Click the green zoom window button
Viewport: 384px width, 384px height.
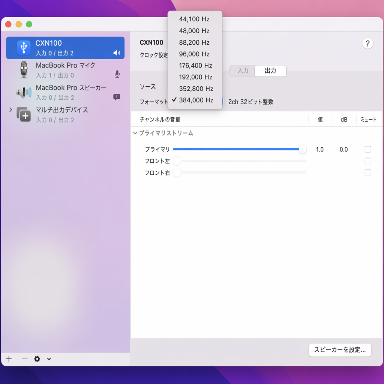29,24
